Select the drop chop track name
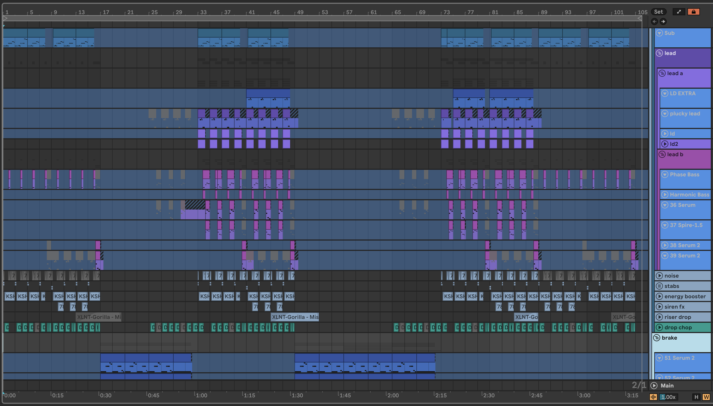 (678, 327)
